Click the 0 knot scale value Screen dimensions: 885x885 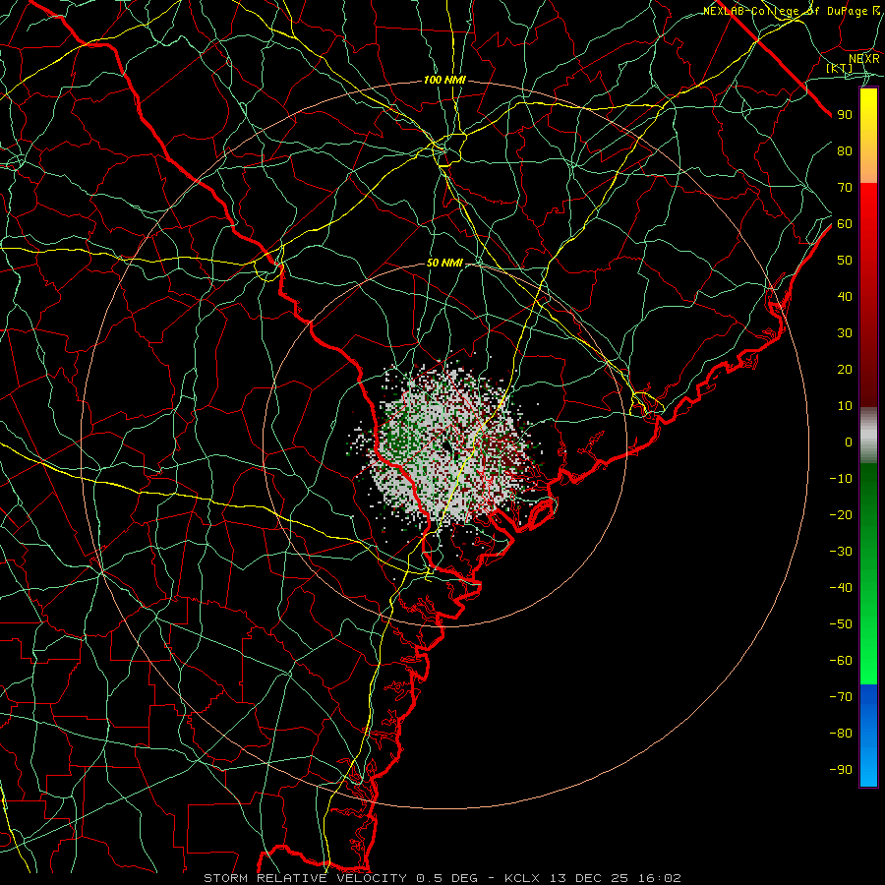849,442
